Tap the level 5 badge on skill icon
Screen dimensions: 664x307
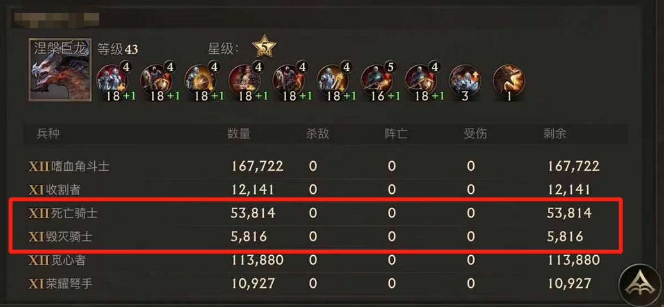(391, 67)
